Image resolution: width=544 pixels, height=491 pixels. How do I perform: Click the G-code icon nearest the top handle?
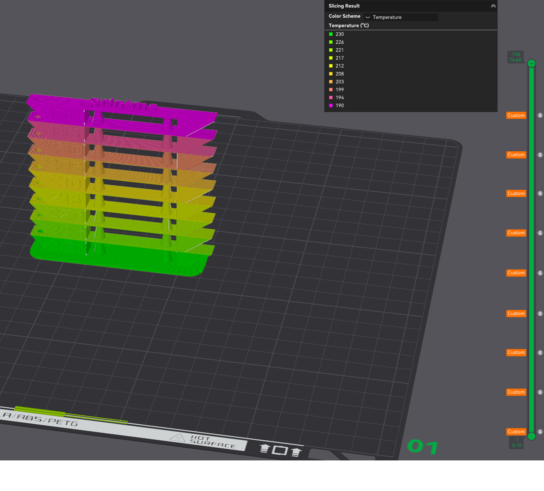[x=540, y=115]
